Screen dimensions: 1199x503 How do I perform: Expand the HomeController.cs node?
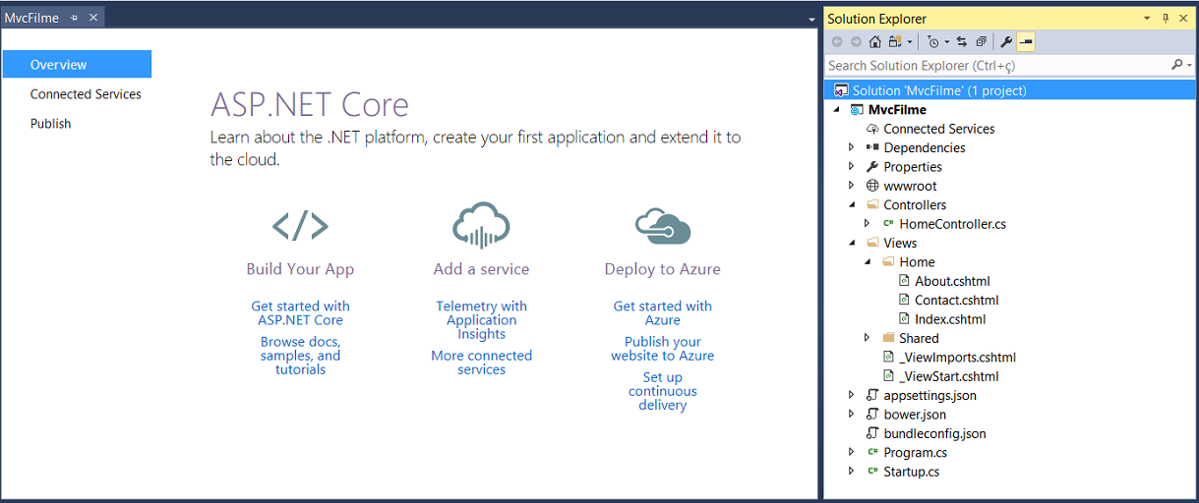click(x=868, y=224)
